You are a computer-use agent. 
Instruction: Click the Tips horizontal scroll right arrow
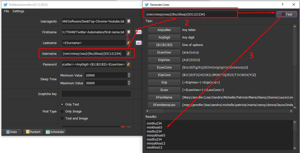coord(291,111)
